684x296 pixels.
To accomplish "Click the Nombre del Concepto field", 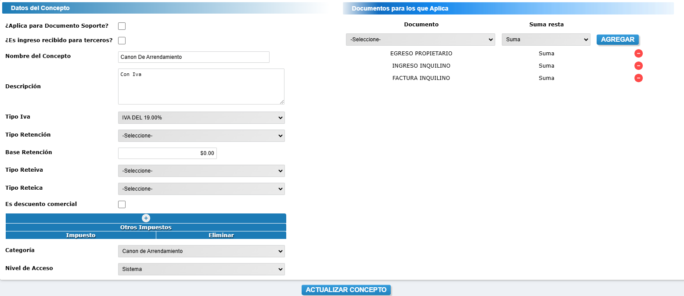I will coord(194,57).
